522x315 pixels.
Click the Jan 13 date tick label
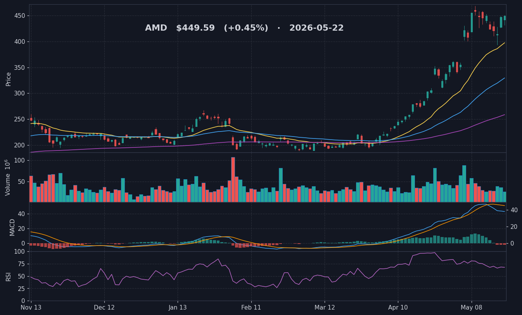(178, 308)
